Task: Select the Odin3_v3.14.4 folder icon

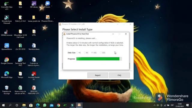Action: click(20, 19)
